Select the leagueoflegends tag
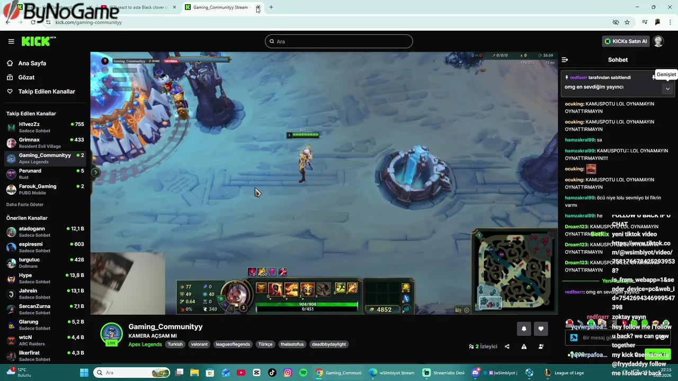This screenshot has width=678, height=381. 233,344
